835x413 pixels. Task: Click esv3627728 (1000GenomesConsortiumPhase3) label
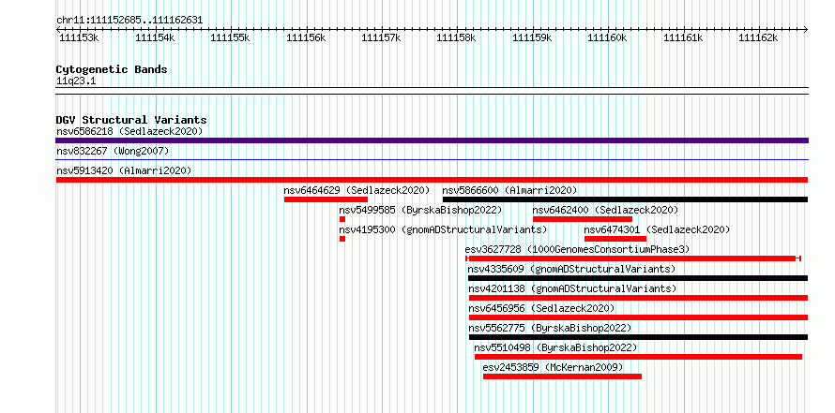tap(577, 249)
